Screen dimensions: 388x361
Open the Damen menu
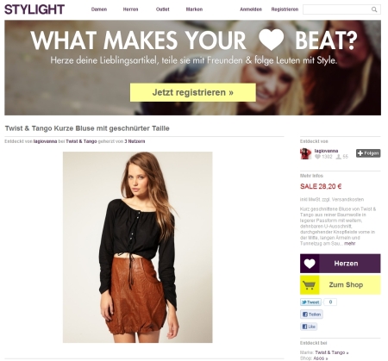pos(99,9)
